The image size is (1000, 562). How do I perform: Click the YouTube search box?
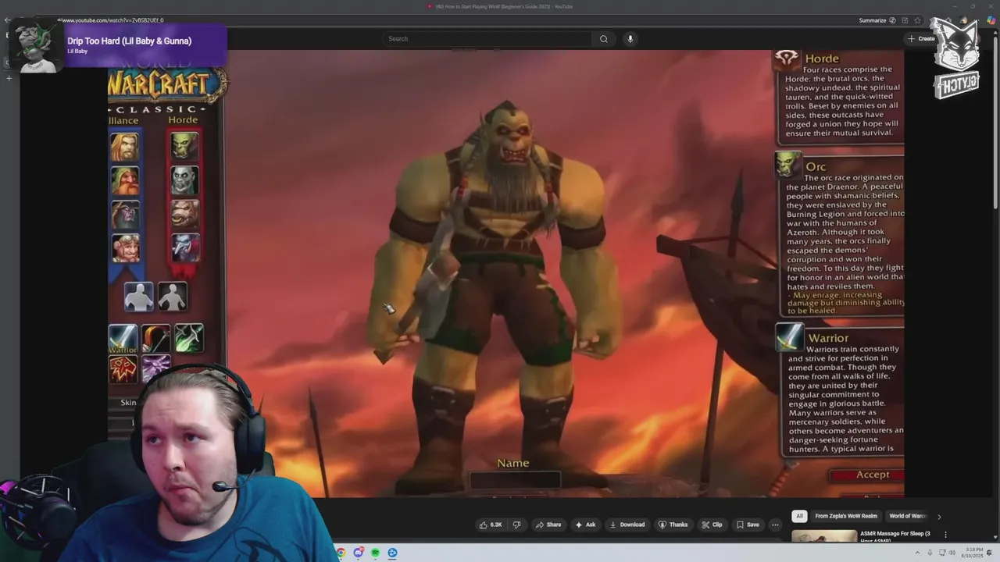(x=487, y=39)
